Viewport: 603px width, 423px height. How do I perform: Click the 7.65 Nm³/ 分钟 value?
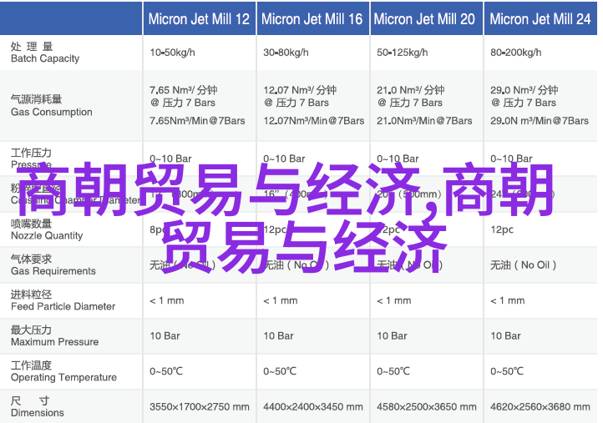click(184, 90)
